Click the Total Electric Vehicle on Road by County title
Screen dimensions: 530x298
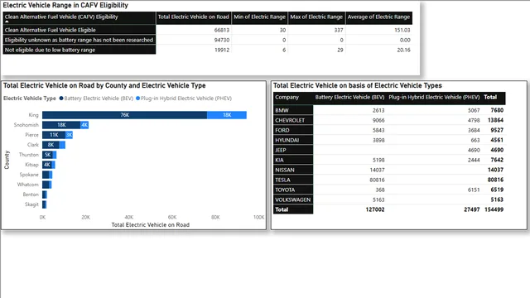pos(104,85)
